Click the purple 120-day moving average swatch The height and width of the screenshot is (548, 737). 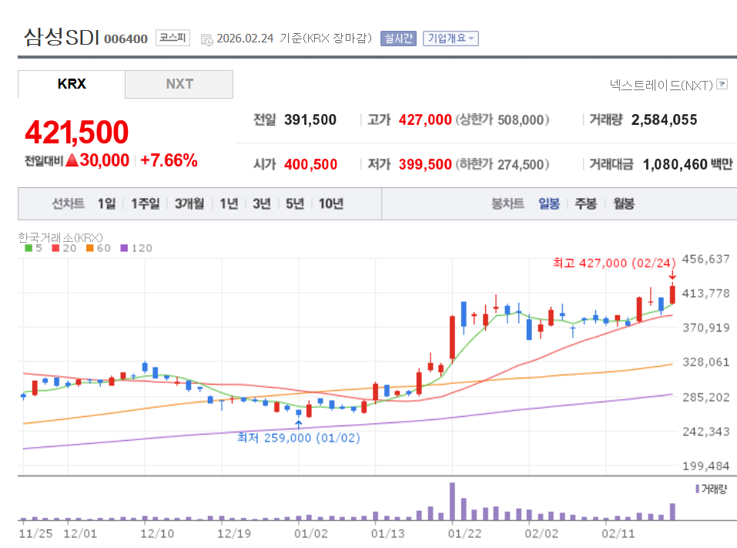point(124,248)
